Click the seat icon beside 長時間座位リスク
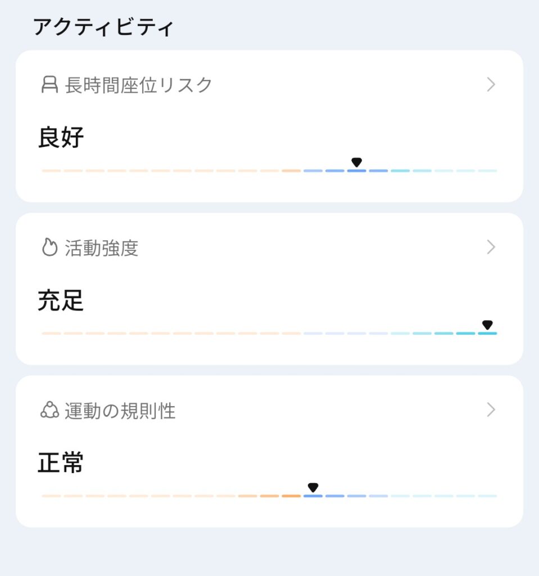Image resolution: width=539 pixels, height=576 pixels. pos(50,85)
